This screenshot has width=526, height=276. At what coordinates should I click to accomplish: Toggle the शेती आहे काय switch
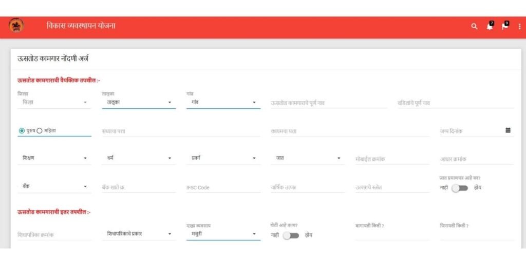click(x=290, y=235)
